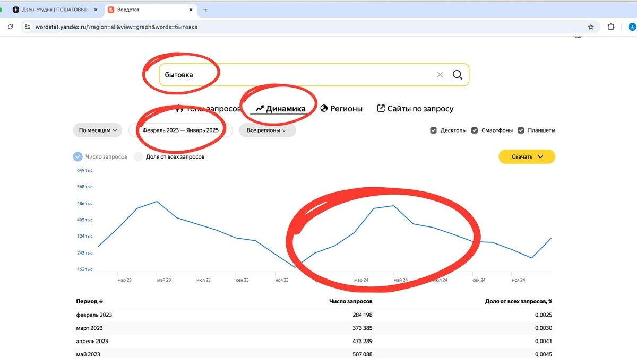Click the share value 0,0025

(x=544, y=315)
